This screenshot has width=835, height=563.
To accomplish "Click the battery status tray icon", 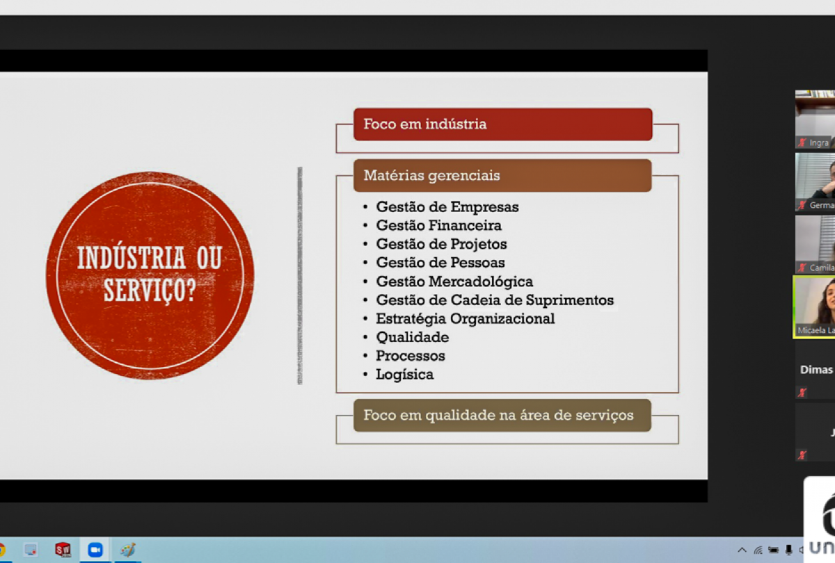I will [773, 550].
